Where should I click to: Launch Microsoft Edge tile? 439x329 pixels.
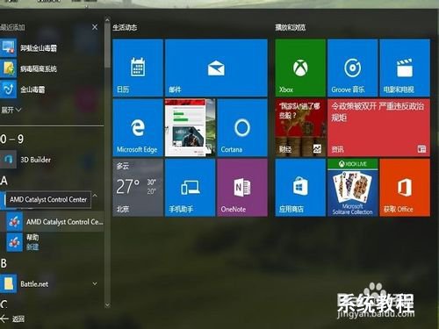pos(138,128)
